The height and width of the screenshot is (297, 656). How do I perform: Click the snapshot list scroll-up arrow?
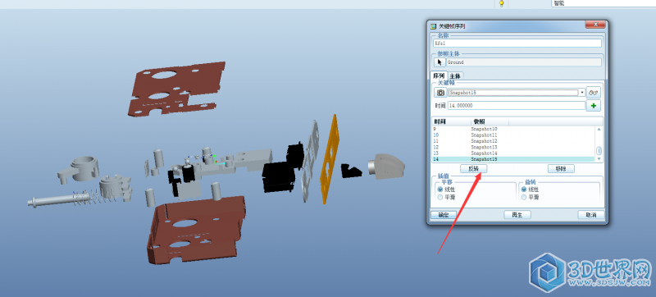(599, 130)
